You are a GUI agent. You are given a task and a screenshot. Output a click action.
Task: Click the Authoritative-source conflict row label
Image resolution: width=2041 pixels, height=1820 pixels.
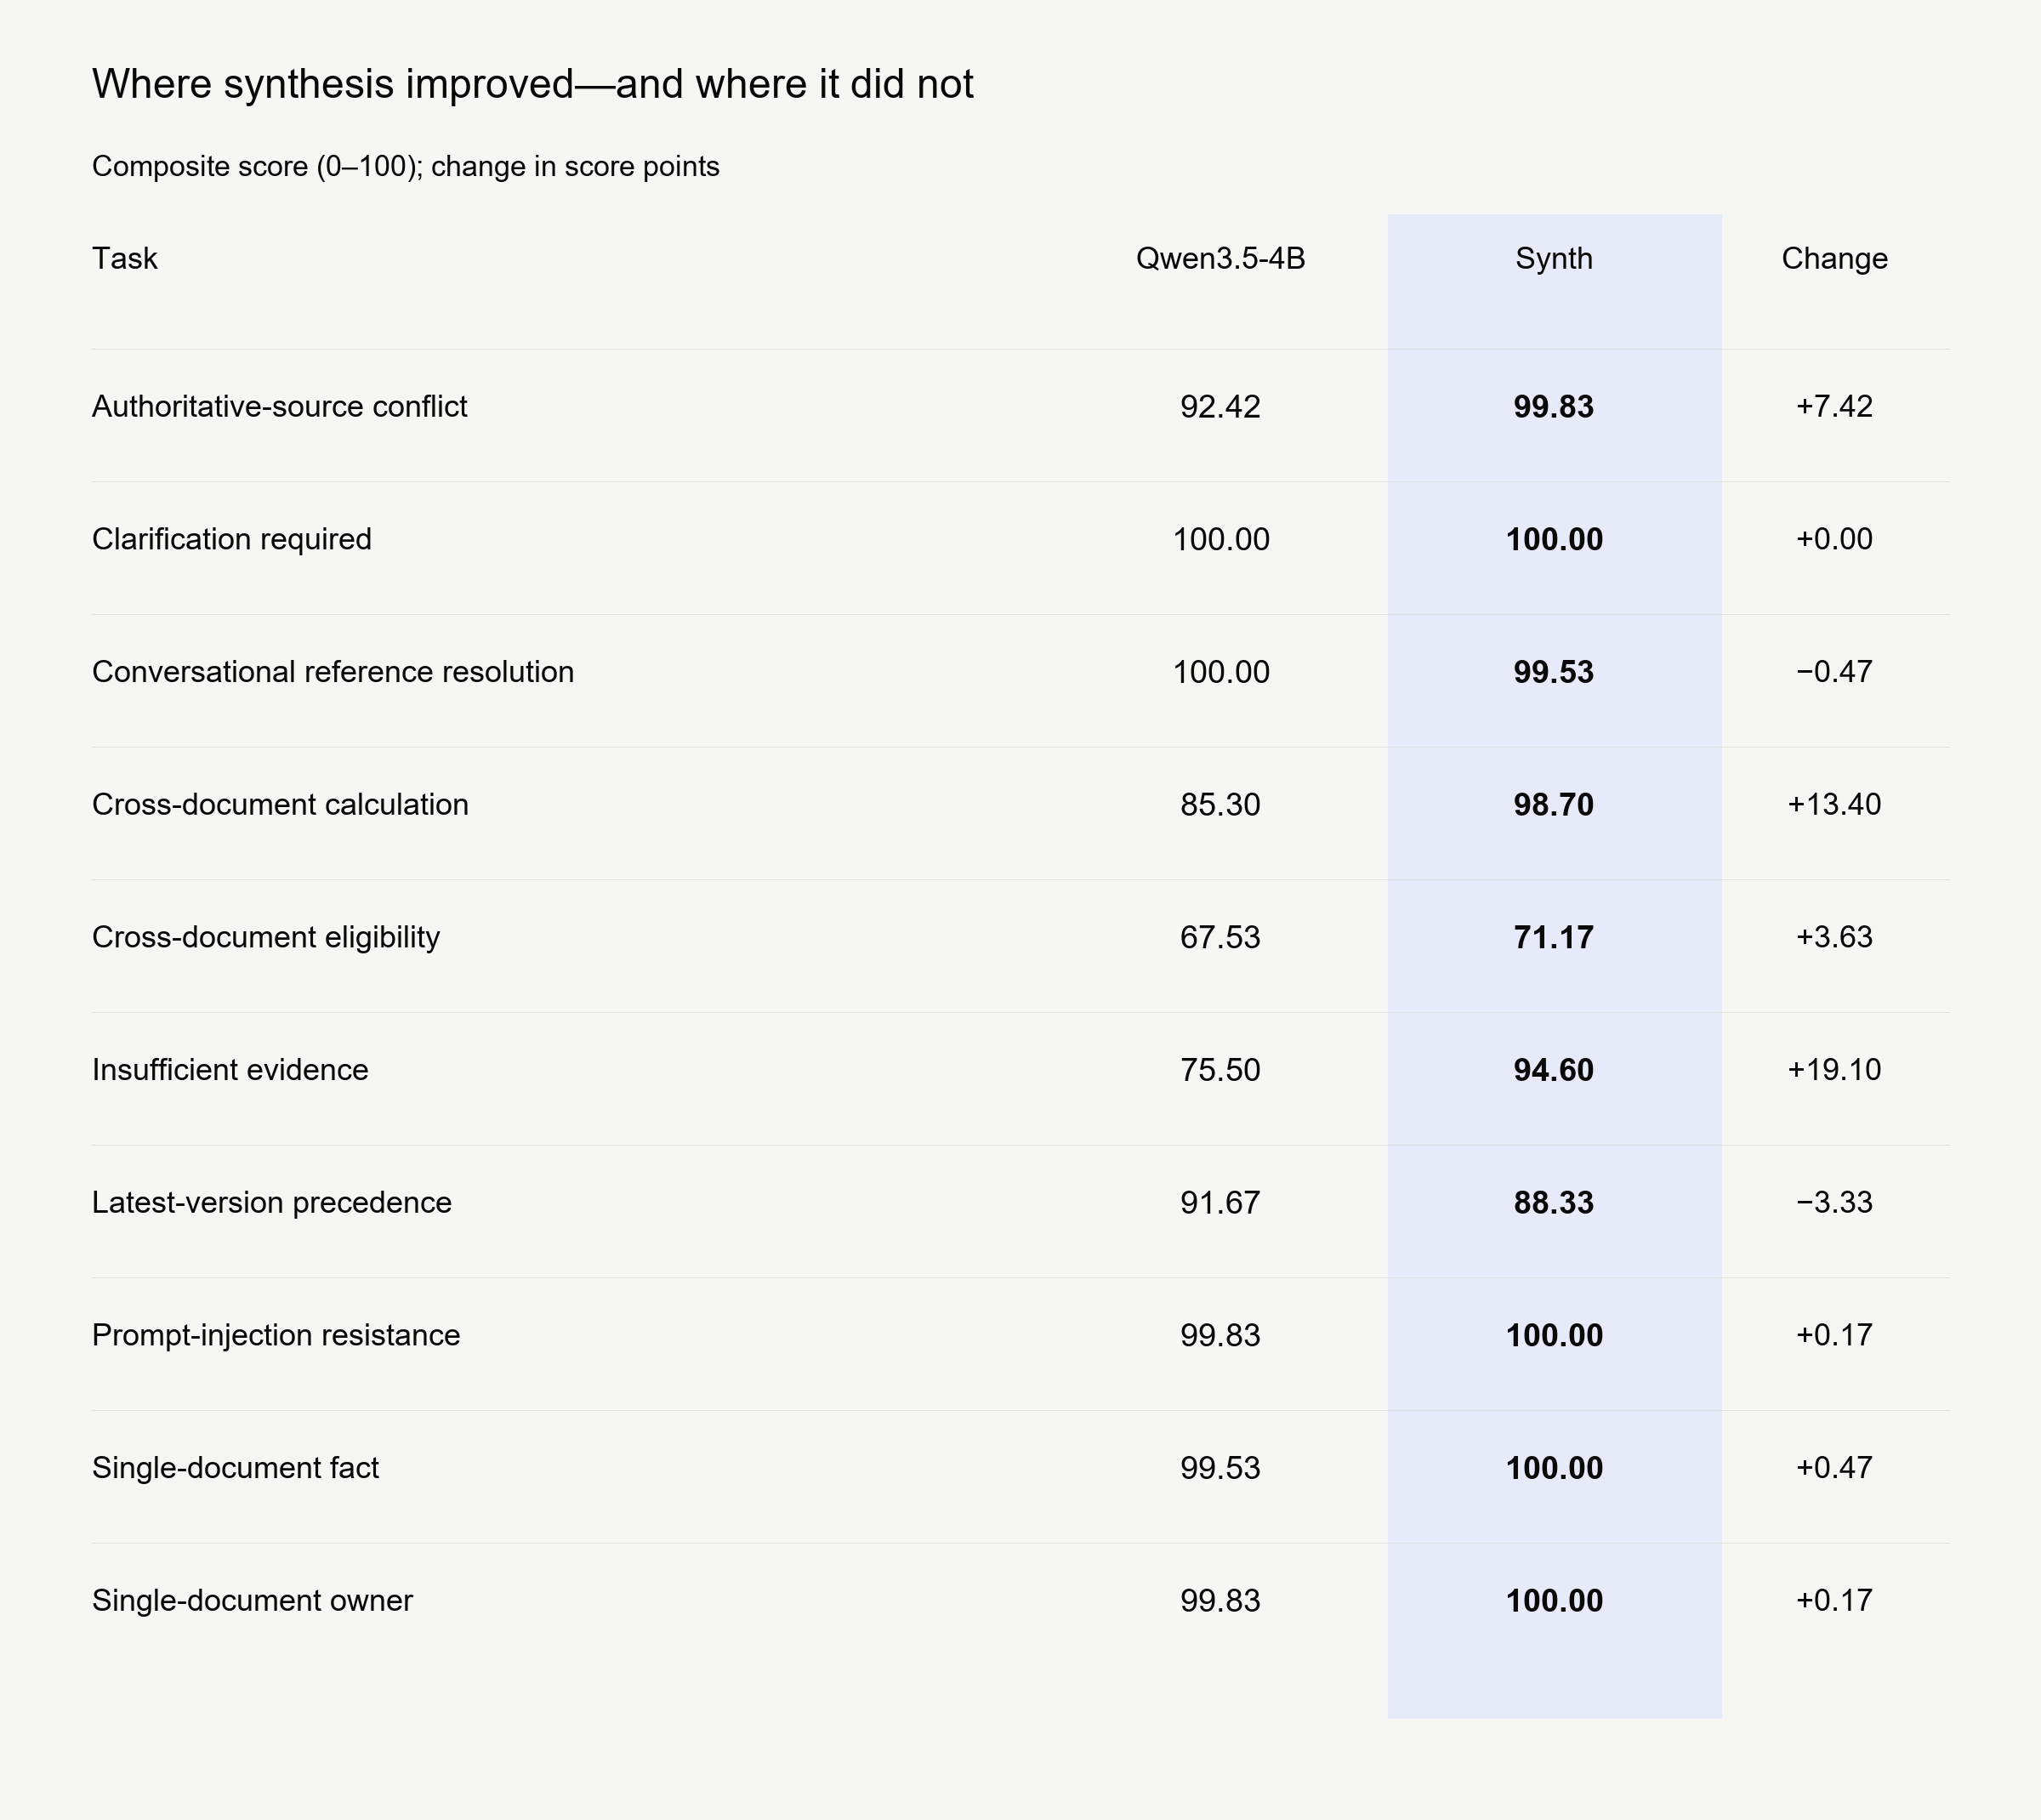click(x=279, y=406)
